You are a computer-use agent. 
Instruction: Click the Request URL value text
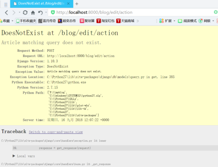[x=81, y=56]
